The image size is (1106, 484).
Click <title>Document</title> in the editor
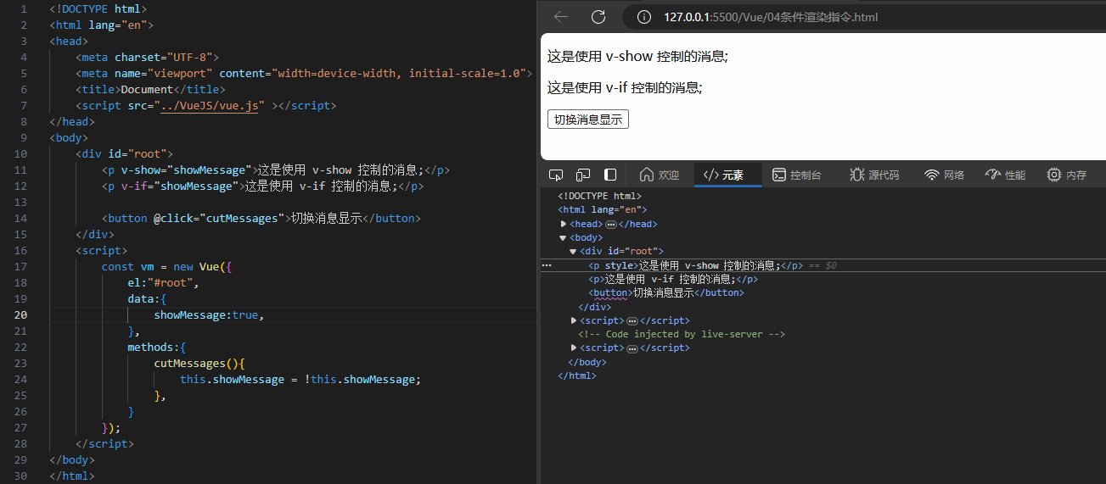click(x=150, y=89)
